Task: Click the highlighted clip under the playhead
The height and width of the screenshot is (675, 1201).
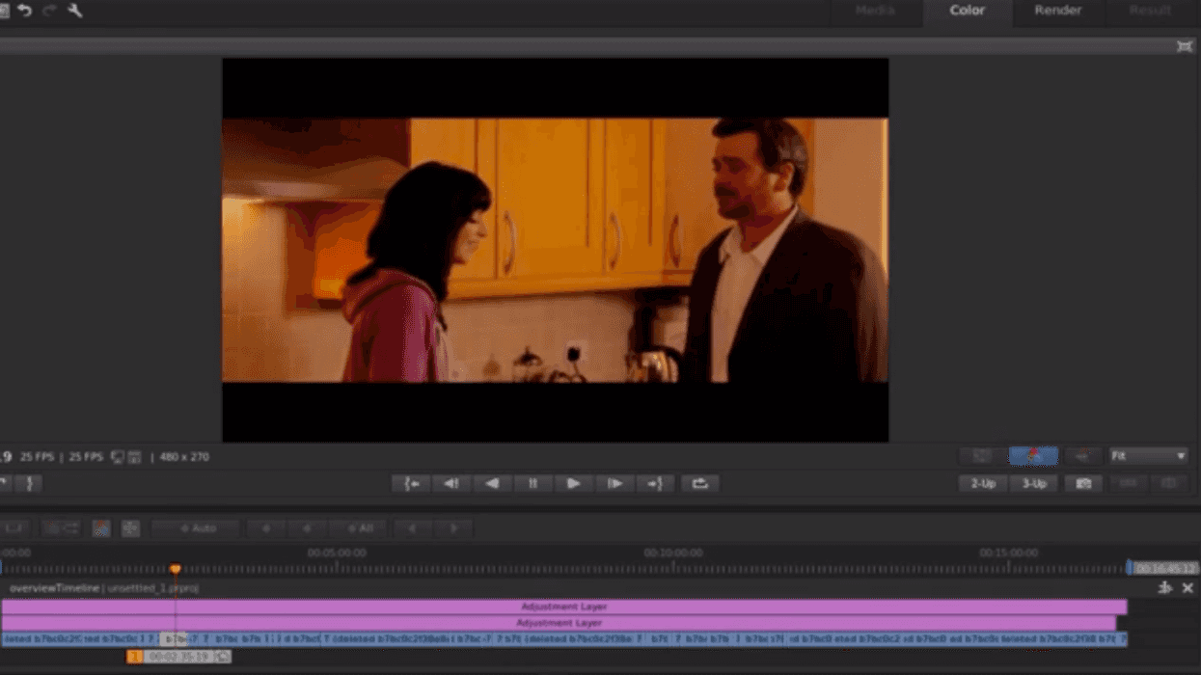Action: tap(174, 639)
